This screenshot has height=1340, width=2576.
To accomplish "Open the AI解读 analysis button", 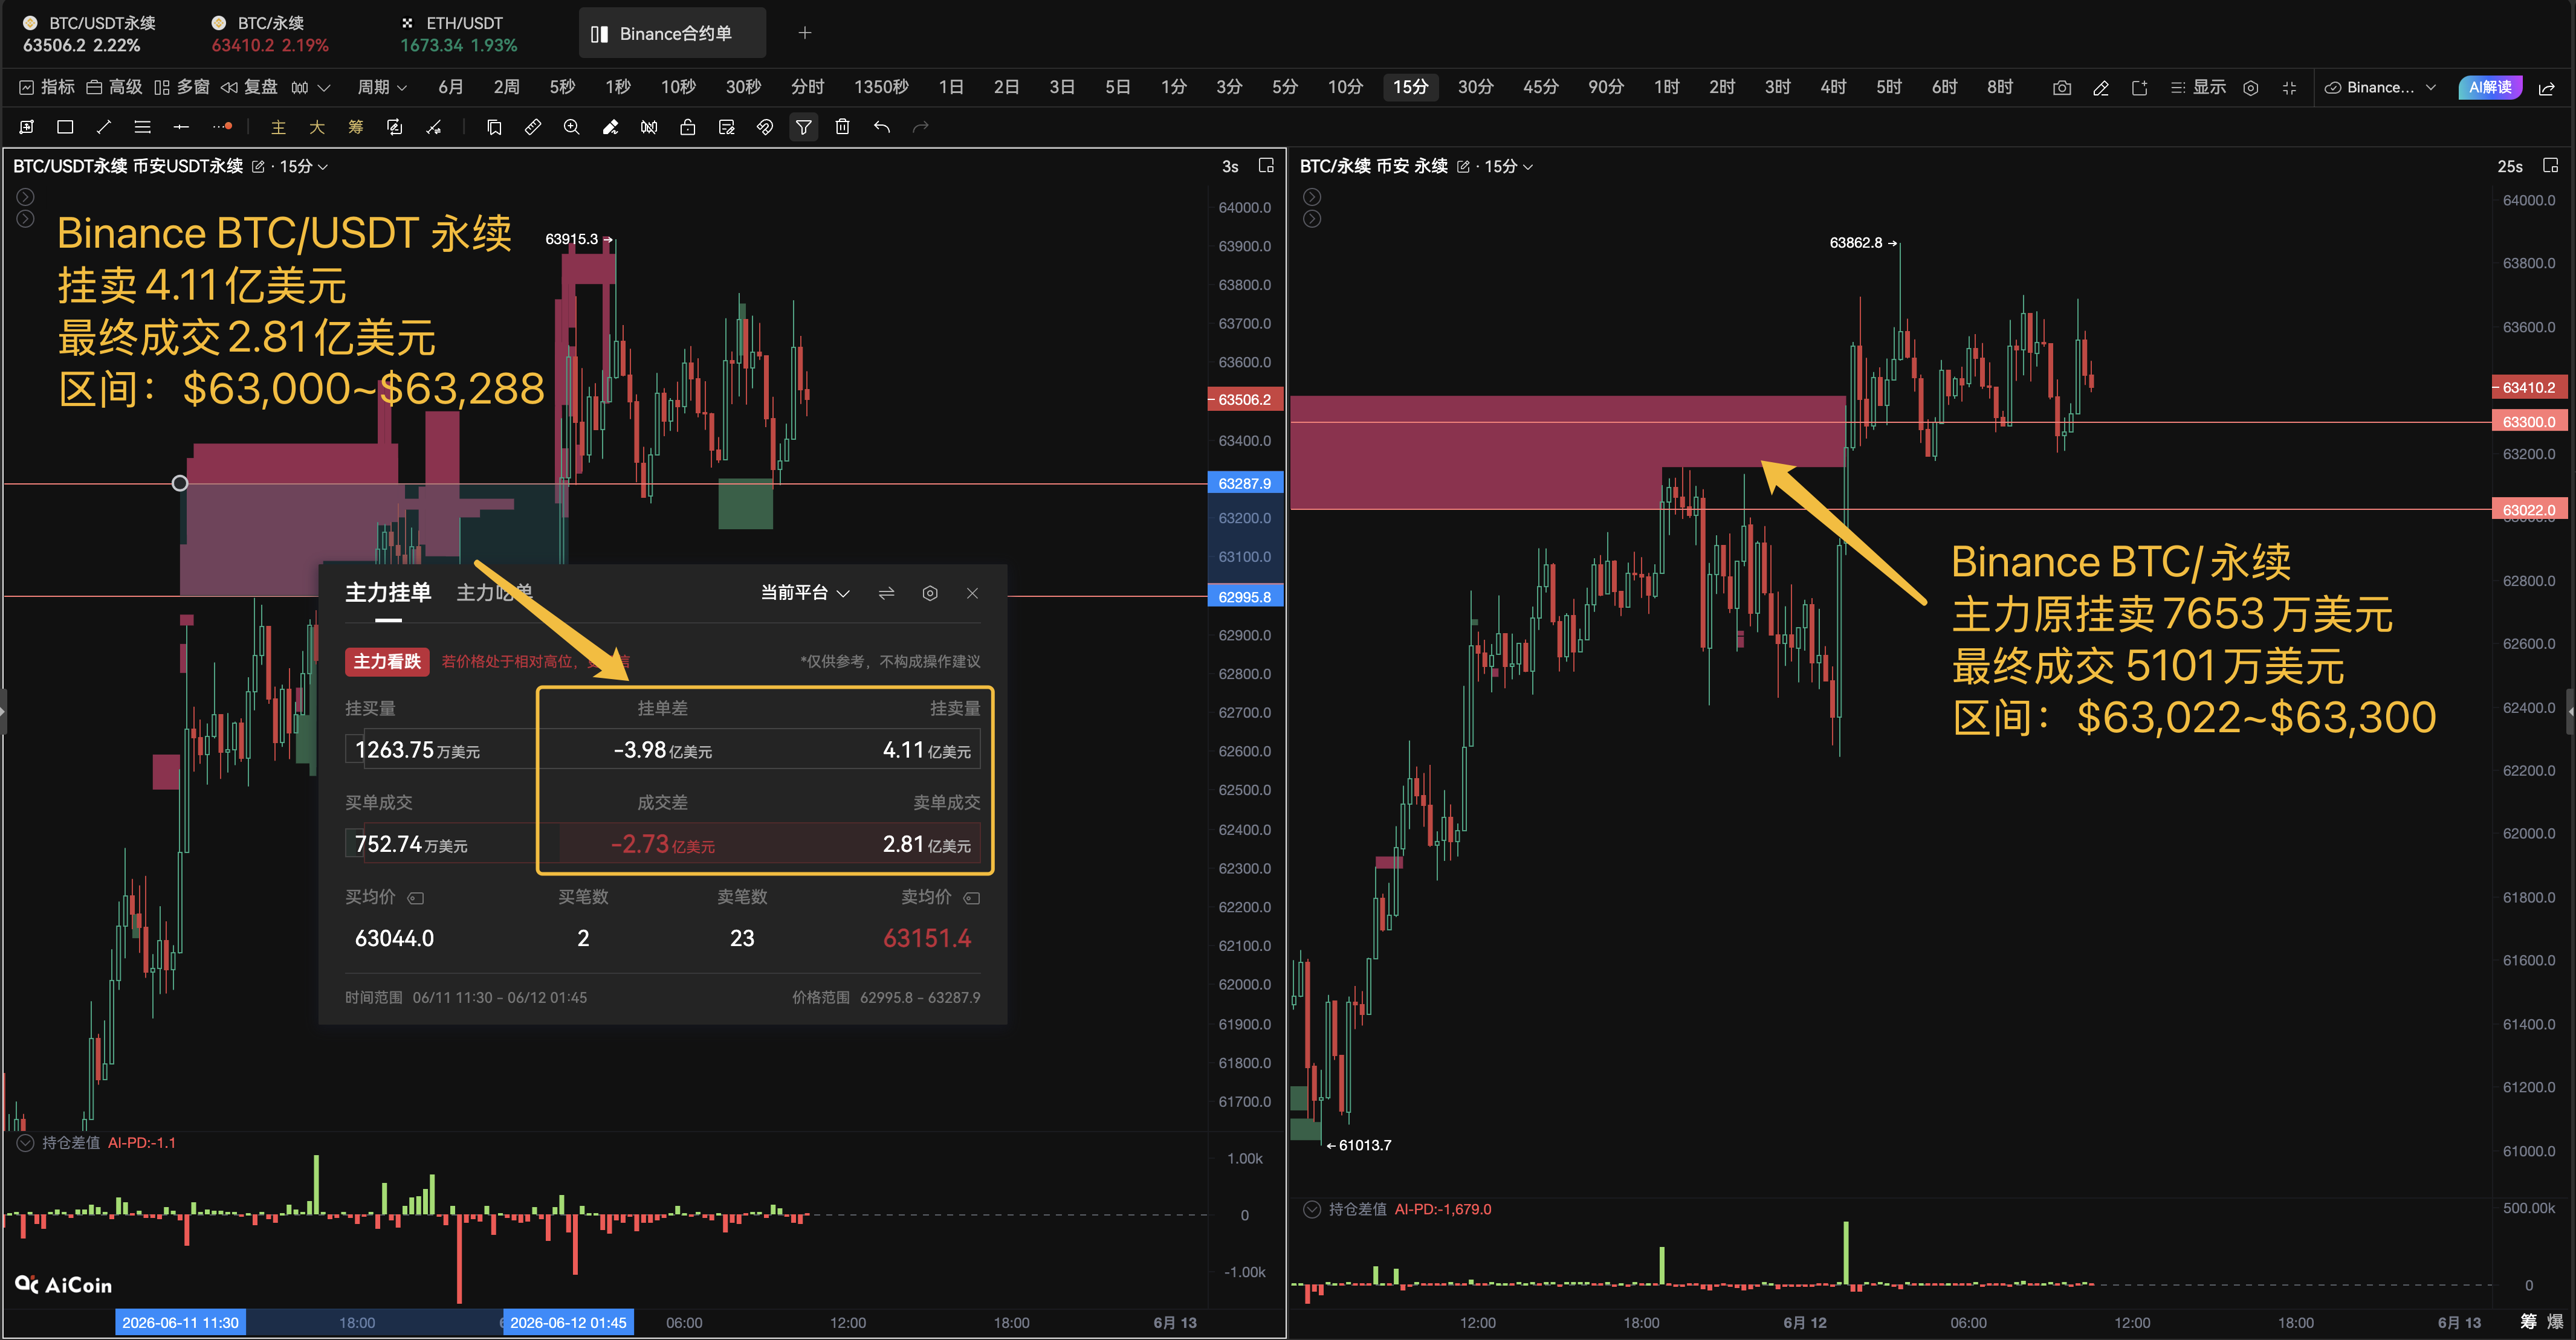I will click(2490, 88).
